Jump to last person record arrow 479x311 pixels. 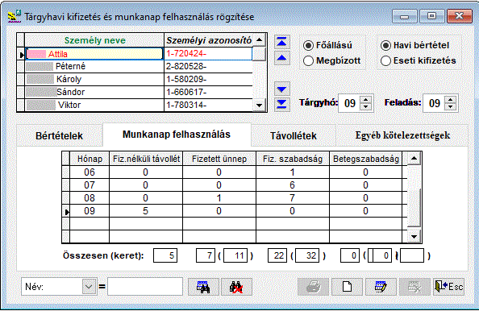click(281, 104)
